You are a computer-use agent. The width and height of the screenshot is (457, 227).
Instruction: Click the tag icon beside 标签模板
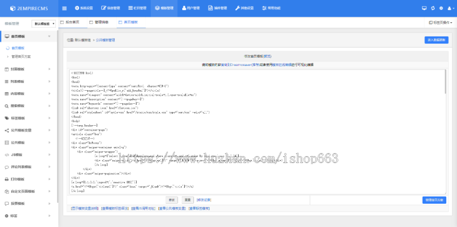[x=7, y=118]
